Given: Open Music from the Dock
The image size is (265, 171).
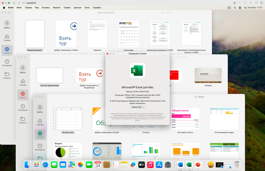Looking at the screenshot, I should pos(150,165).
